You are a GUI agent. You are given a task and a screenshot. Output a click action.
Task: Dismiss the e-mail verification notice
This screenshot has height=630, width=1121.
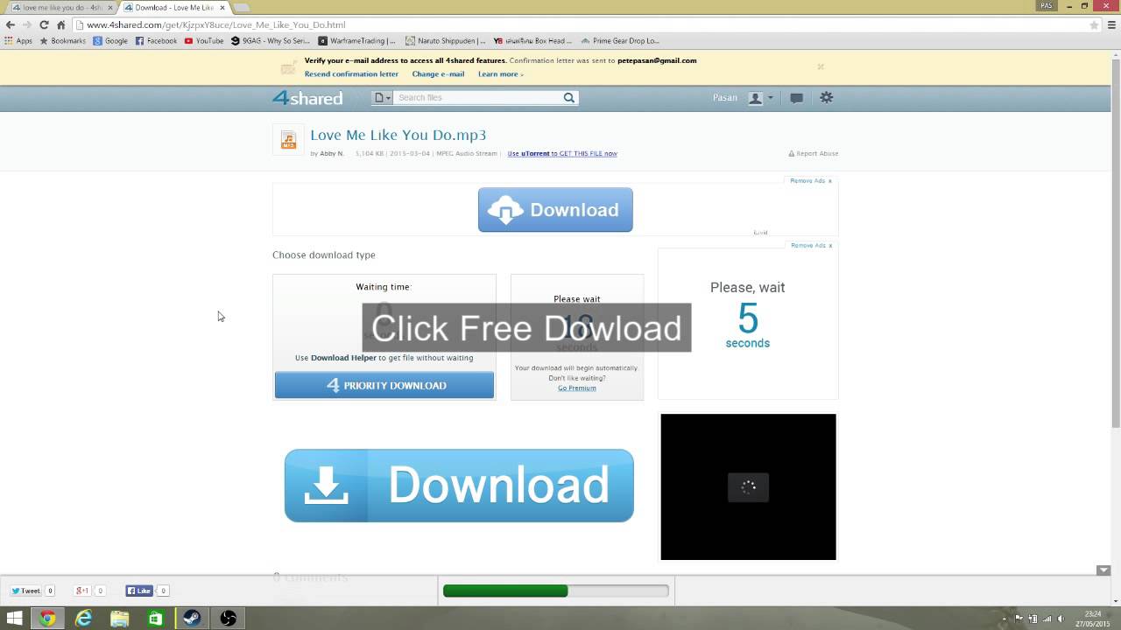point(821,66)
